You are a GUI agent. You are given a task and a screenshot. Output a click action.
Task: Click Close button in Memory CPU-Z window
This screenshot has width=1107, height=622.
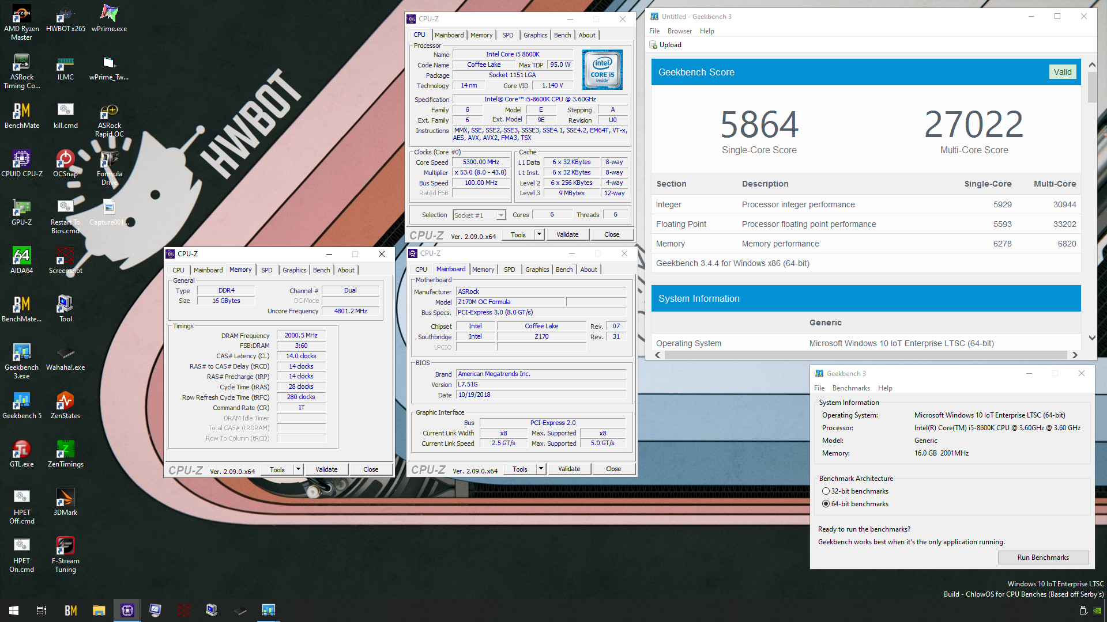pos(371,469)
